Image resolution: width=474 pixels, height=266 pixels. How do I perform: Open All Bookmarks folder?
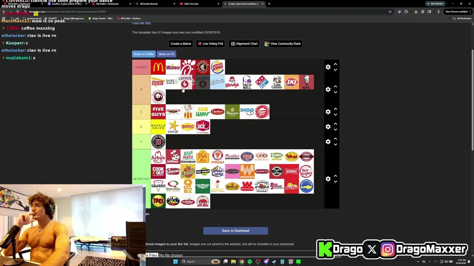coord(463,18)
